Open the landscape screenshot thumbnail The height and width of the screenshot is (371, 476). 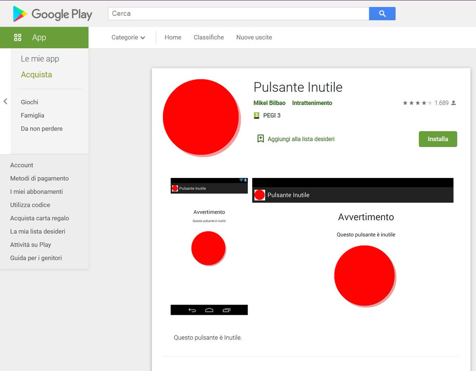(x=353, y=247)
